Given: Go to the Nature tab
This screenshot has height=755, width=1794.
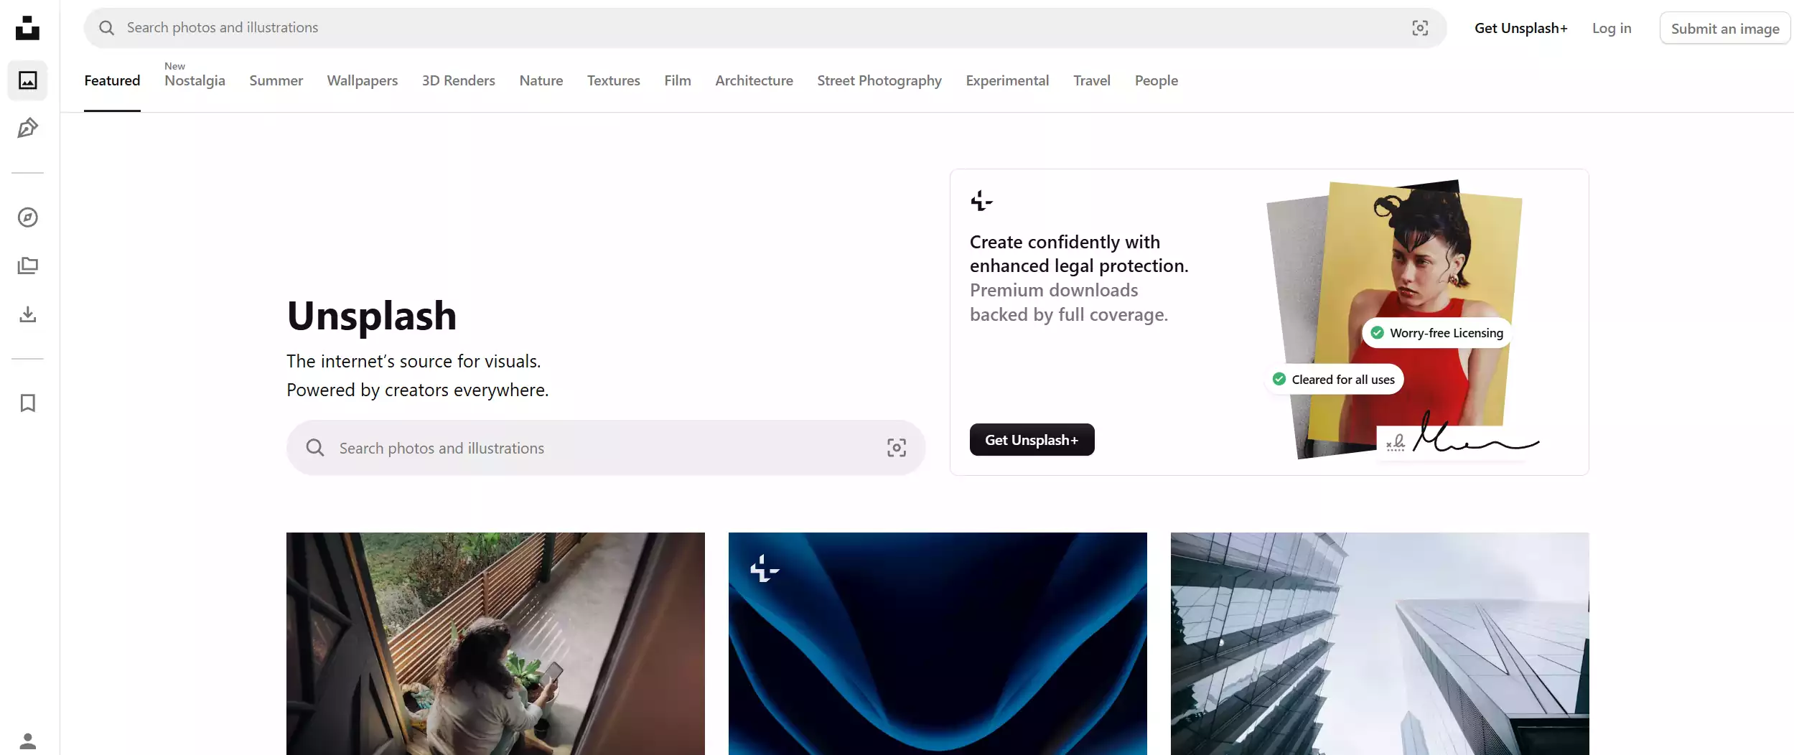Looking at the screenshot, I should coord(541,80).
